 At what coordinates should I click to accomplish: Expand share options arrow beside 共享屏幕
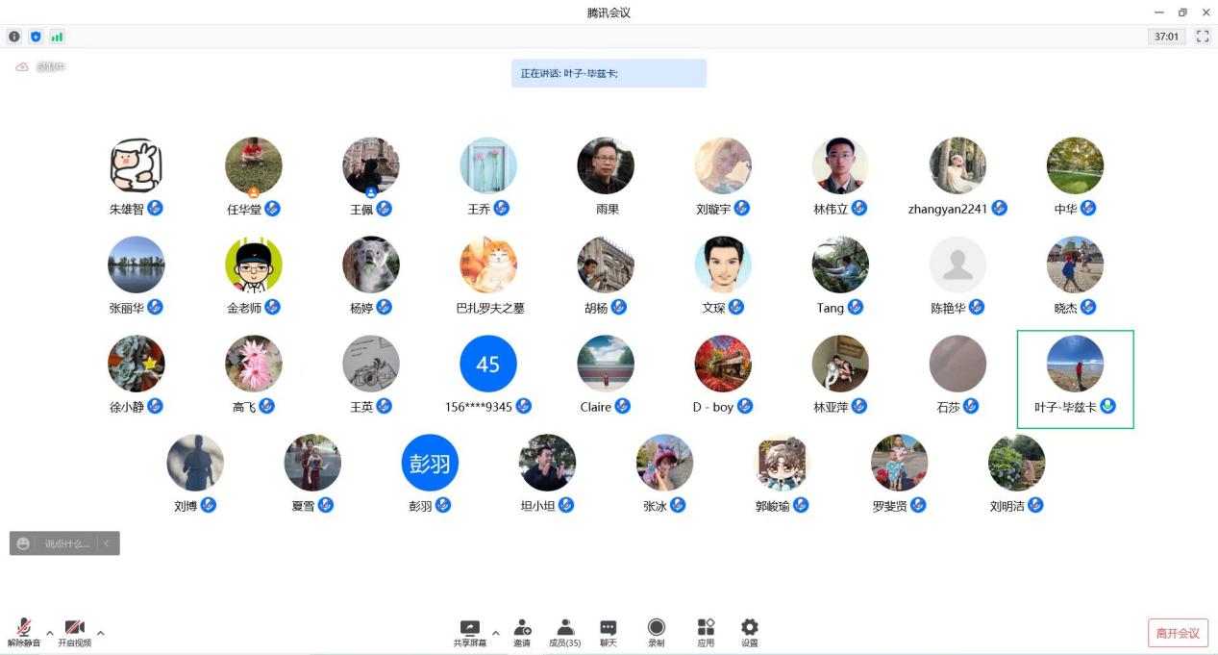tap(496, 633)
